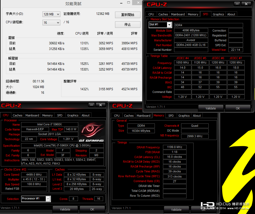255x214 pixels.
Task: Open the dictionary size 128 MB dropdown
Action: click(x=51, y=14)
